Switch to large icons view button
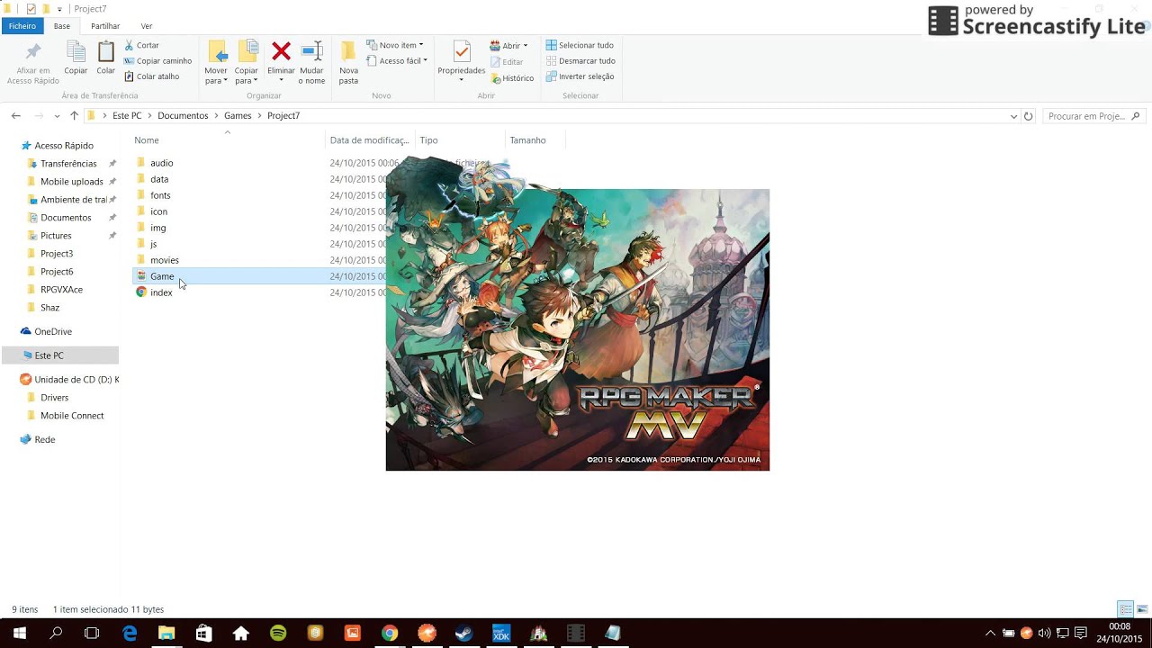 click(x=1143, y=609)
